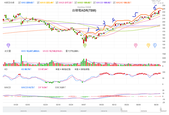Click the green 60 marker near 04/07
Image resolution: width=169 pixels, height=115 pixels.
click(85, 45)
